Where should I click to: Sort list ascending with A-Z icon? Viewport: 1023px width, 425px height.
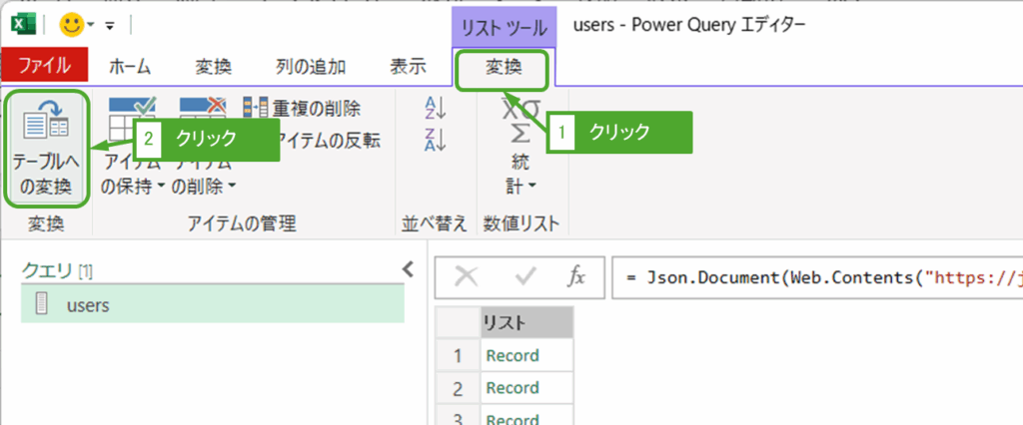[x=436, y=108]
